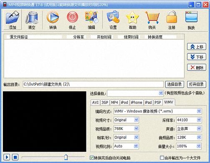Switch to the 3GP tab
The image size is (210, 163).
(105, 103)
